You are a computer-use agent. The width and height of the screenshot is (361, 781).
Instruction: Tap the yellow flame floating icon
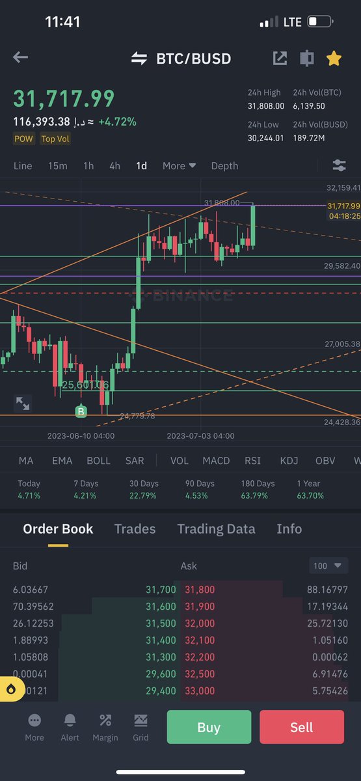(x=12, y=689)
